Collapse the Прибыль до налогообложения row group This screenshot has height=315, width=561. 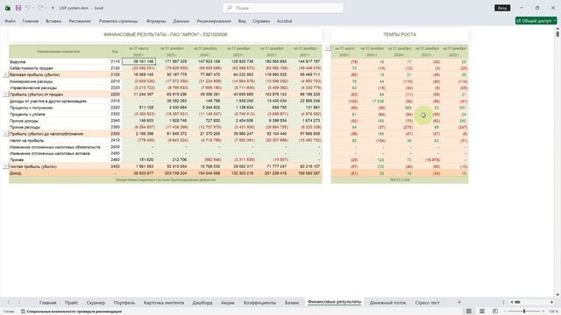pos(6,134)
